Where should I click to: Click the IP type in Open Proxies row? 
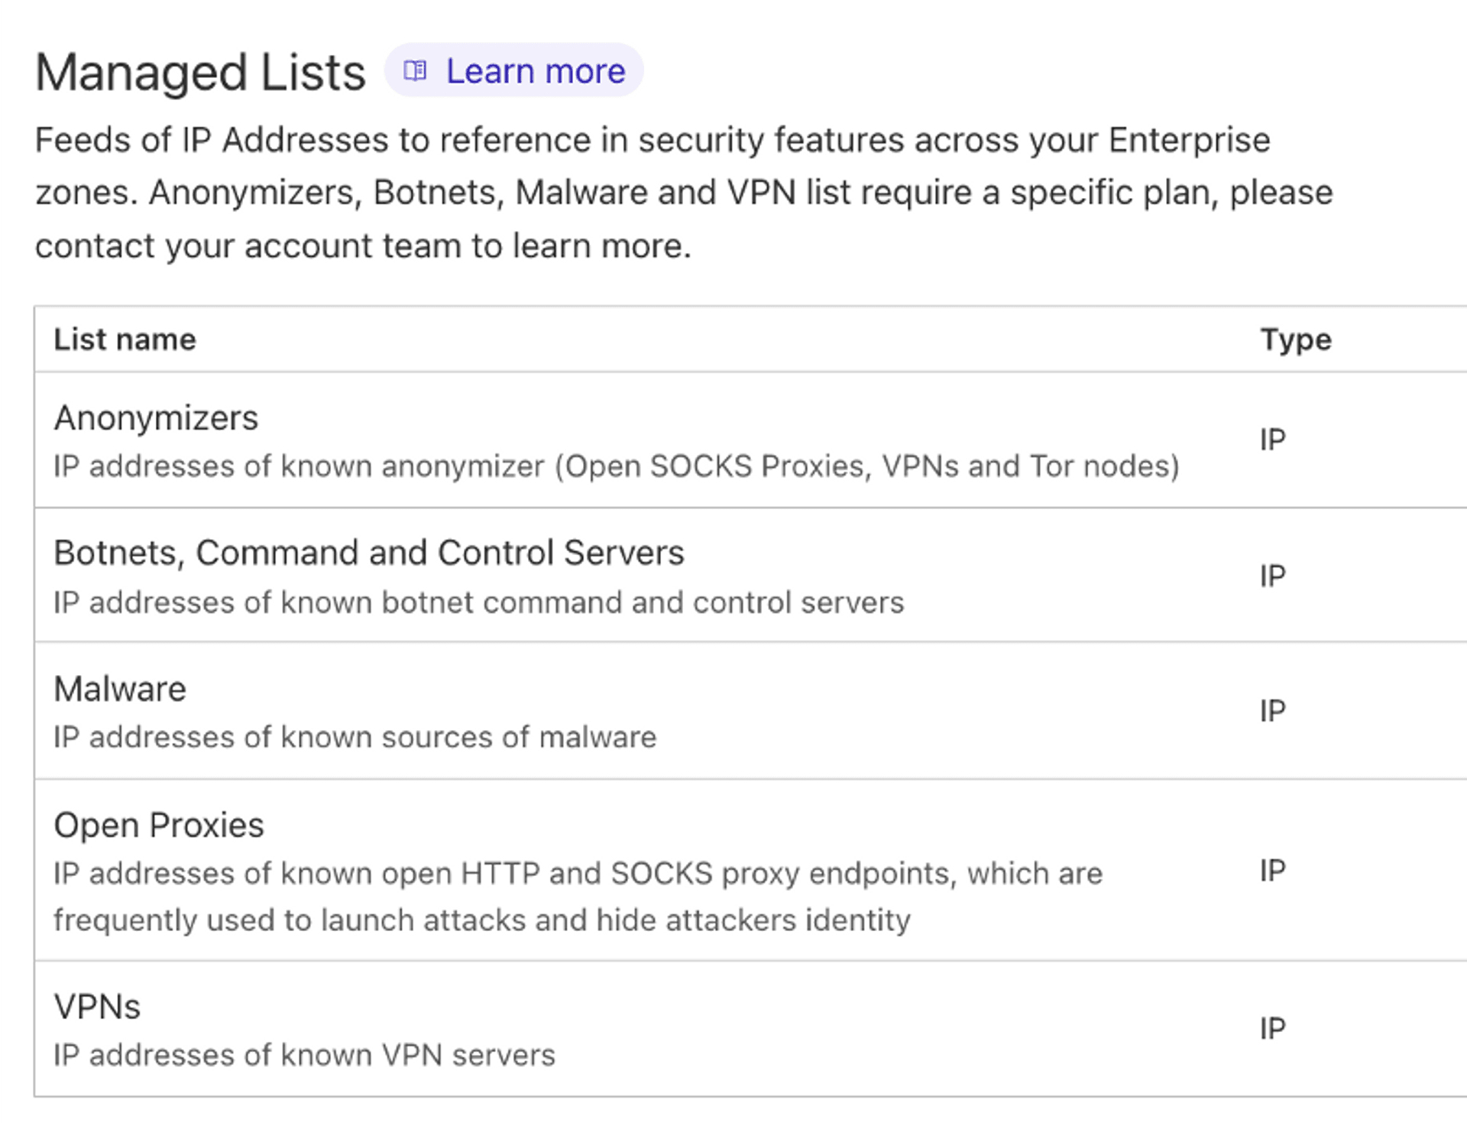click(1273, 871)
